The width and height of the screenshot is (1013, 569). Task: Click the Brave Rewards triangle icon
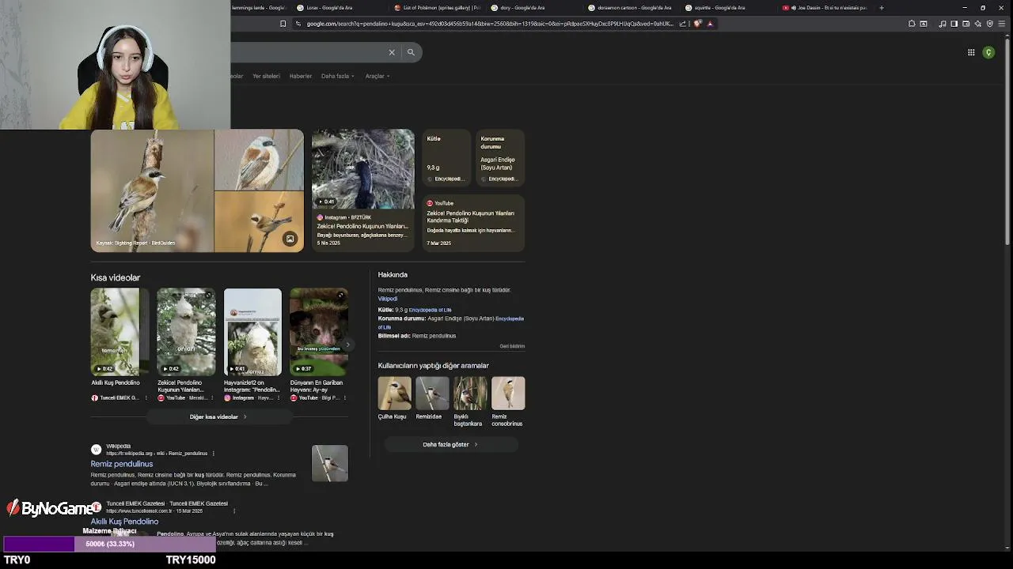[x=710, y=24]
